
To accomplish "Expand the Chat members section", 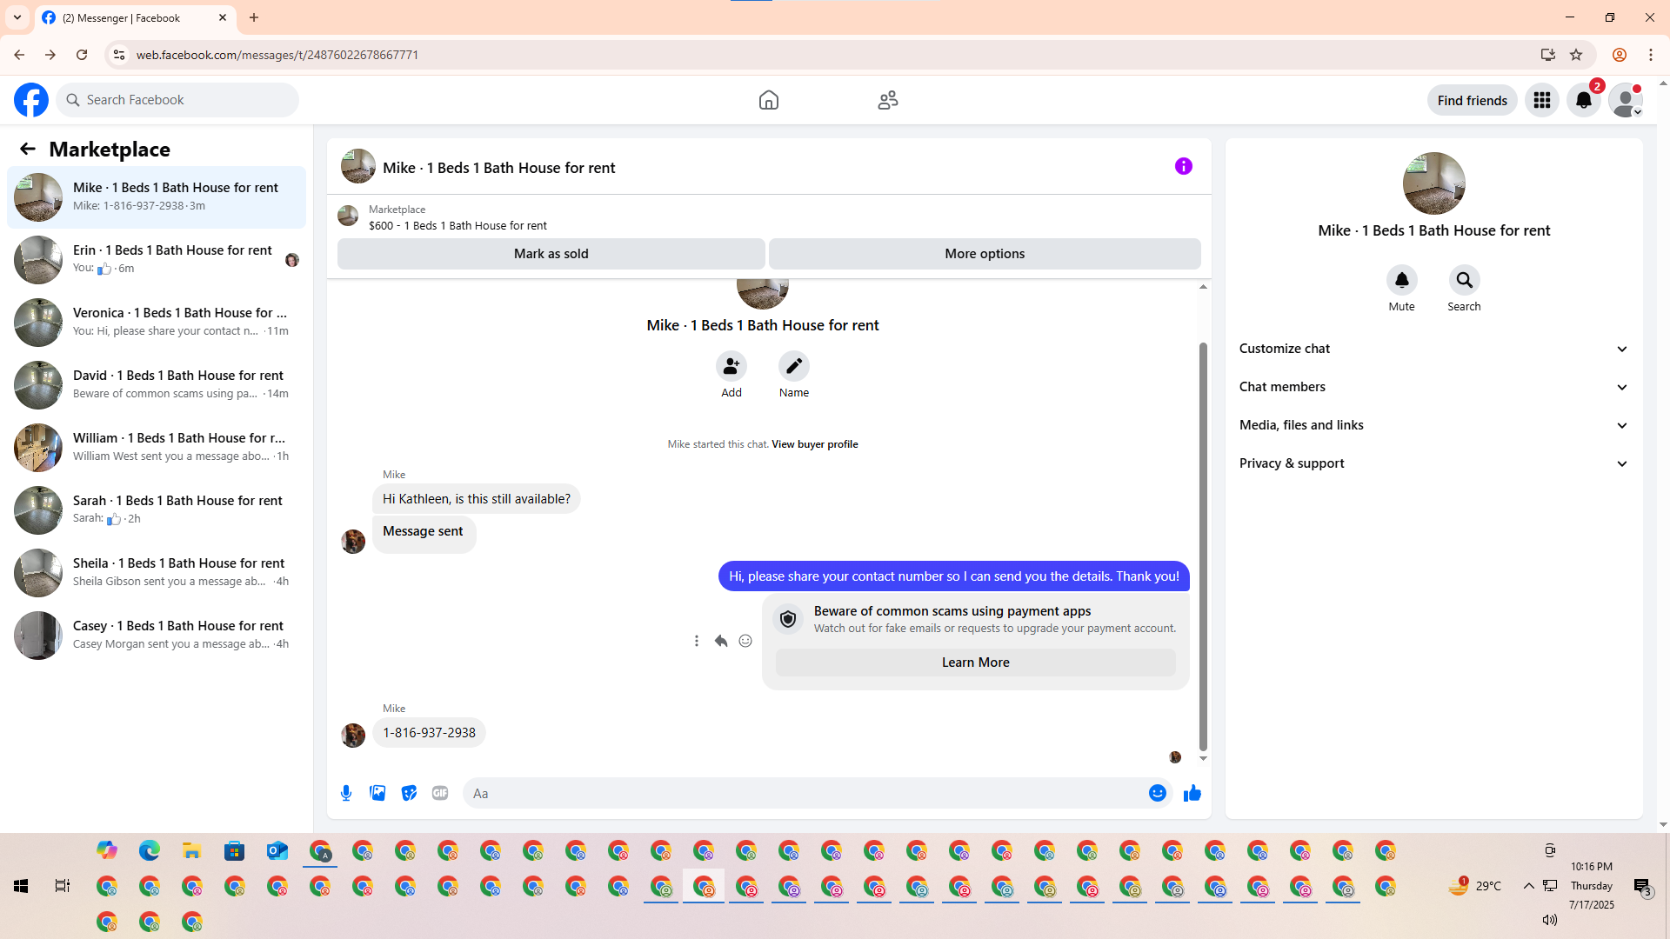I will (x=1433, y=387).
